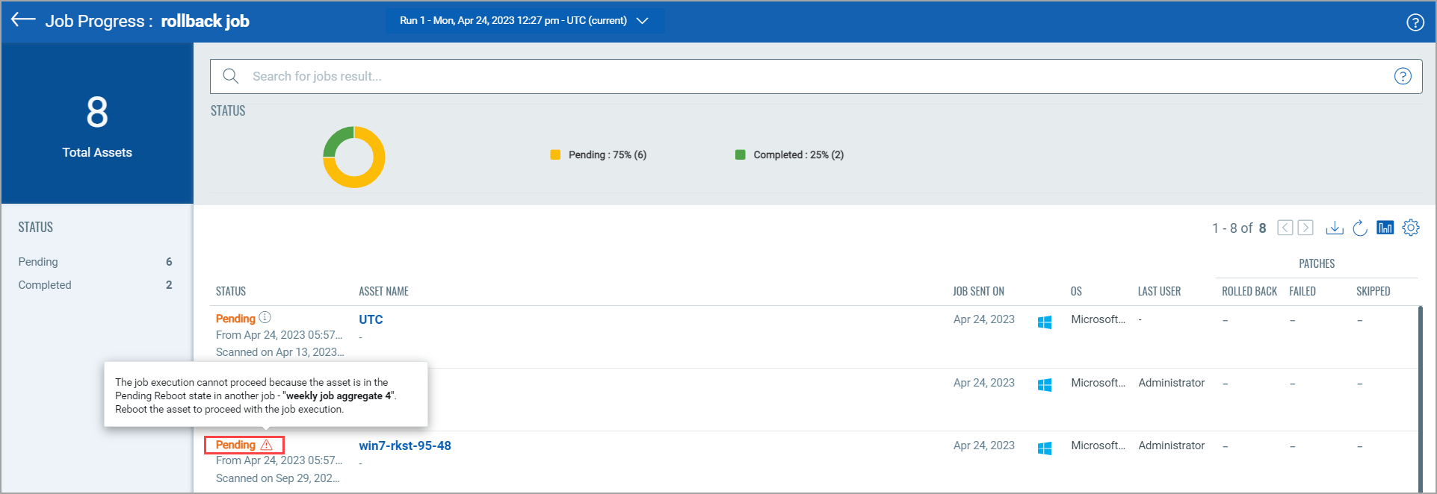Refresh the job results list
The width and height of the screenshot is (1437, 494).
point(1360,228)
